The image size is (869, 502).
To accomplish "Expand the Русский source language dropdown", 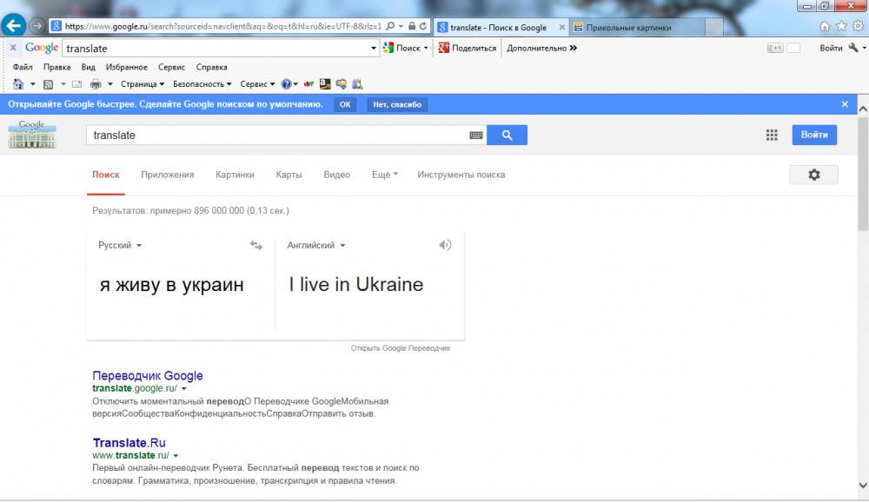I will point(120,246).
